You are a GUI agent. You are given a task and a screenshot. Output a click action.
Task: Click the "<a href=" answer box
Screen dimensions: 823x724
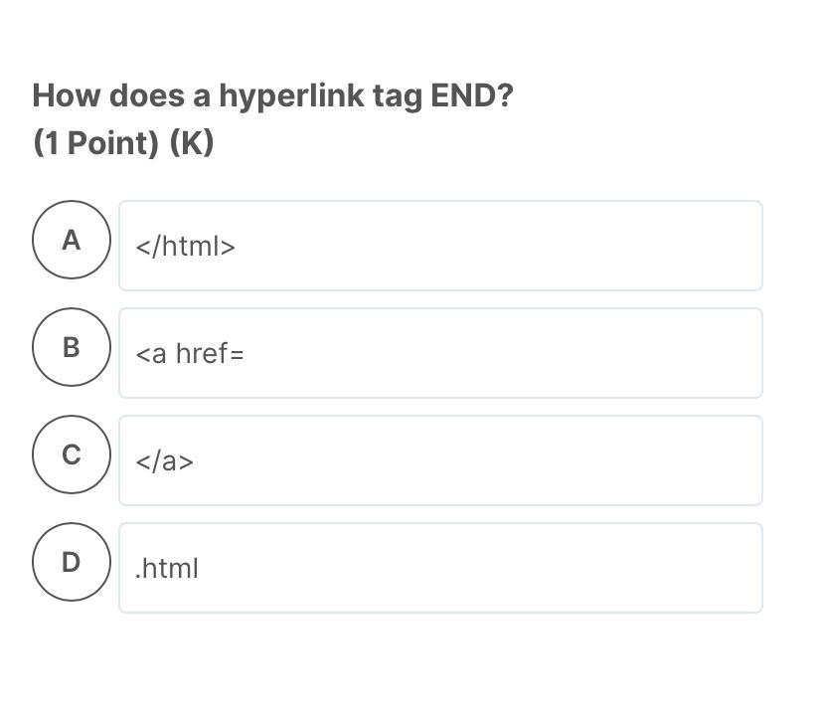(x=440, y=353)
